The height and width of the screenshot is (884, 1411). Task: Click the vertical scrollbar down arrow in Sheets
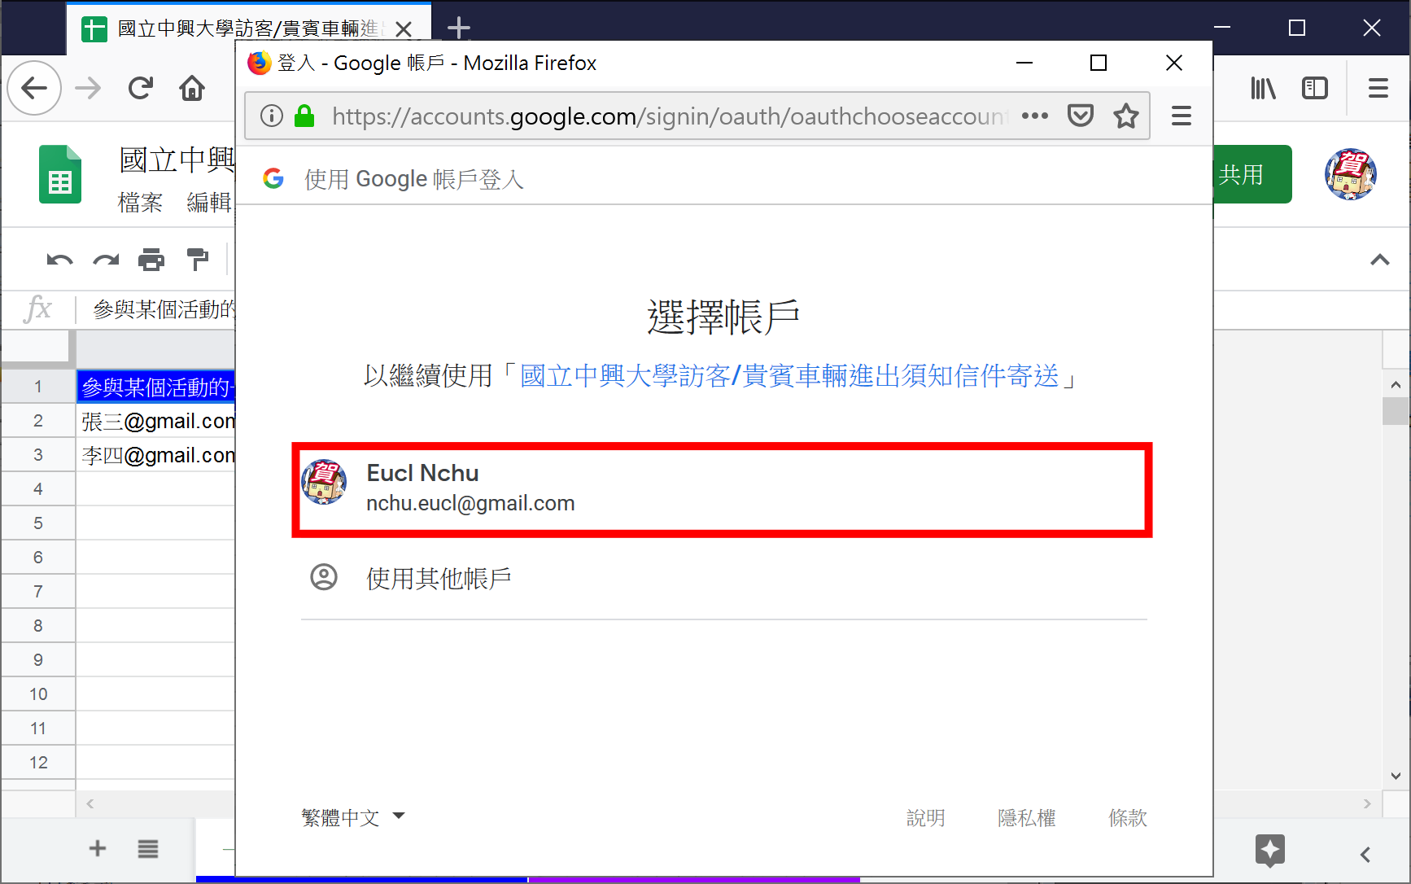[x=1396, y=776]
